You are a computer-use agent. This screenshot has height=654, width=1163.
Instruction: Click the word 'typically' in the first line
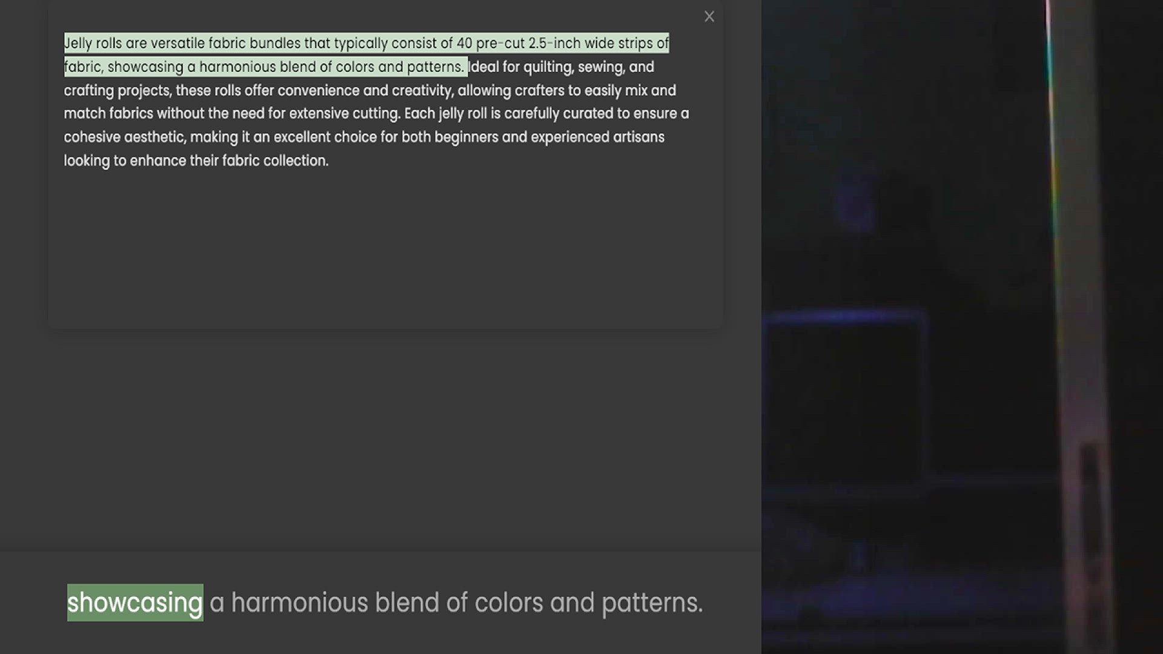(x=361, y=44)
